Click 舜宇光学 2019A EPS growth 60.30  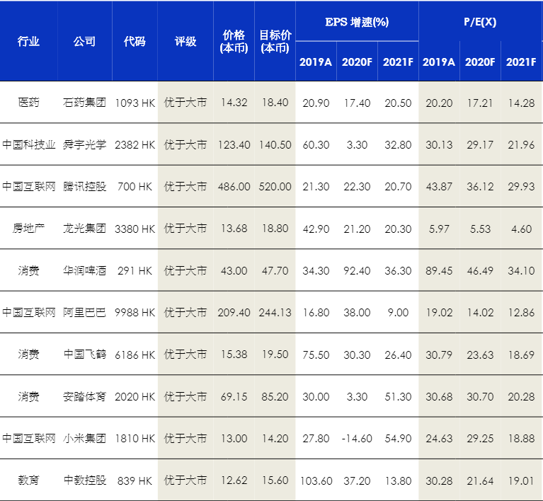coord(316,145)
